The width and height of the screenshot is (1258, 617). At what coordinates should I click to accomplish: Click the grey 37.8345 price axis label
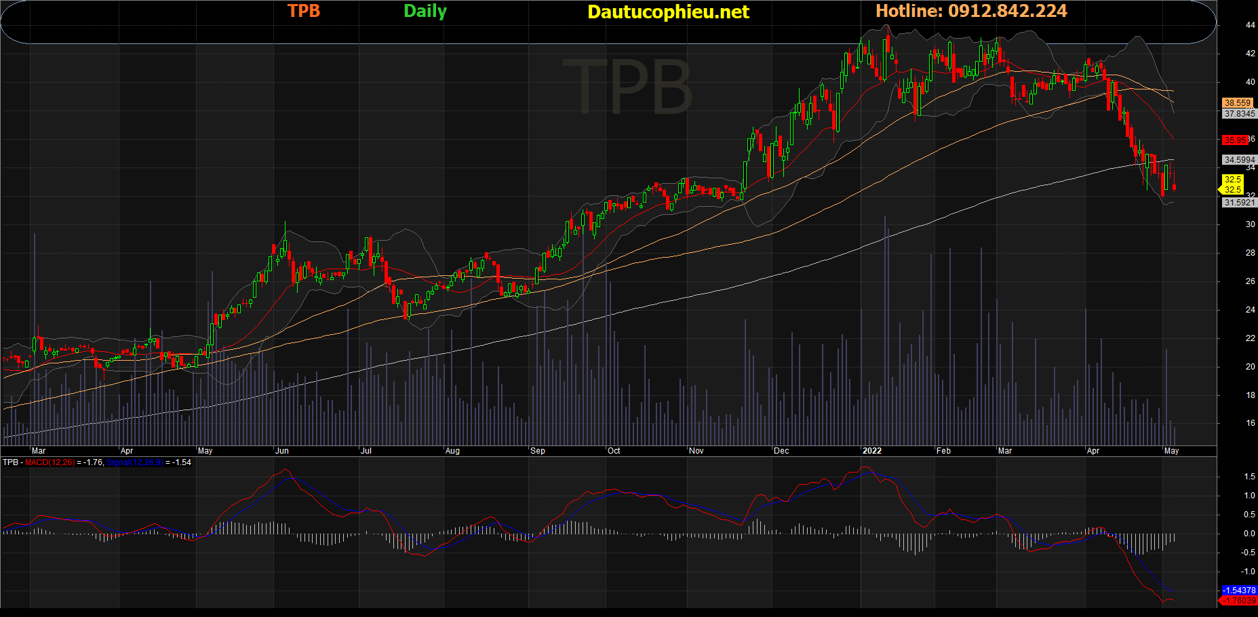click(x=1239, y=114)
